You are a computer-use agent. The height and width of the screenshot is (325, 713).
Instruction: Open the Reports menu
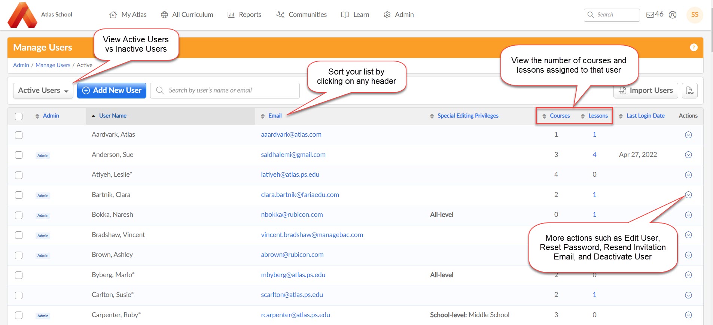[244, 15]
